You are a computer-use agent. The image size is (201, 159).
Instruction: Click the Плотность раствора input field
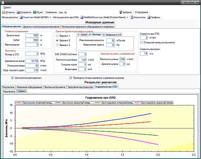[x=82, y=60]
